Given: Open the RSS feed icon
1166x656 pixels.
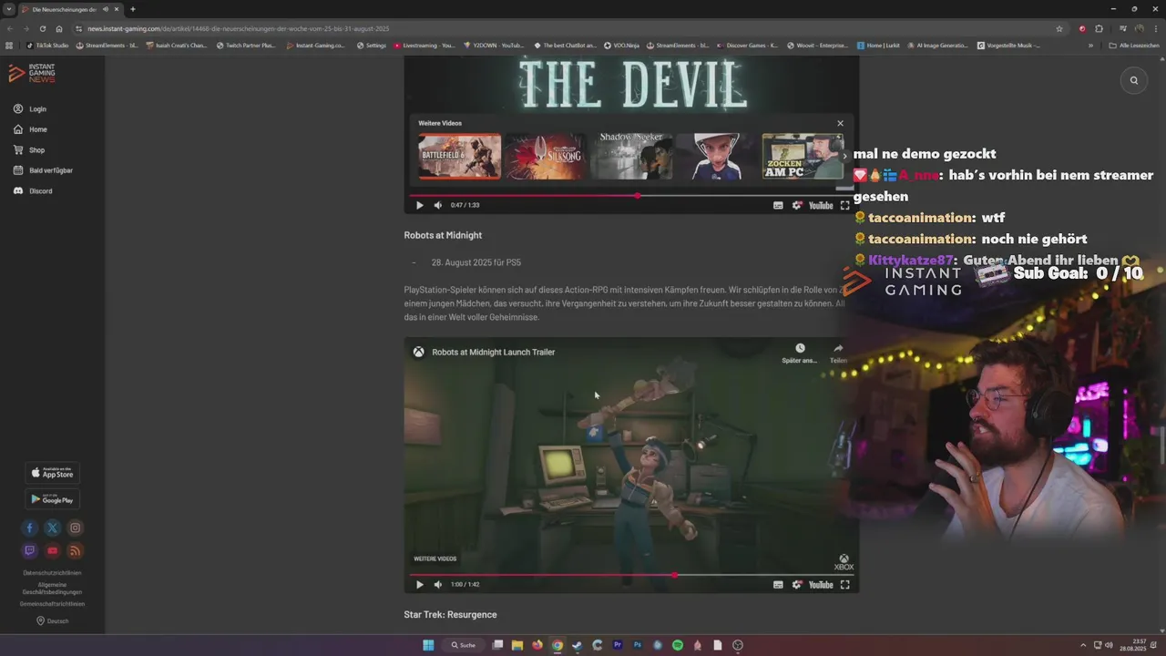Looking at the screenshot, I should [75, 550].
